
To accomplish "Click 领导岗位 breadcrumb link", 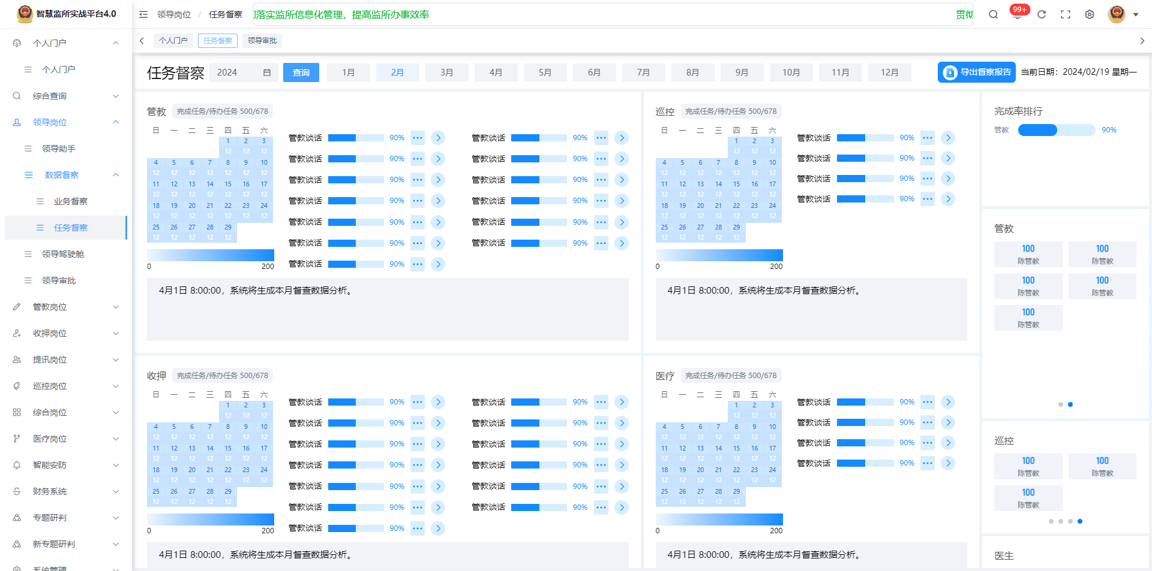I will click(x=174, y=14).
